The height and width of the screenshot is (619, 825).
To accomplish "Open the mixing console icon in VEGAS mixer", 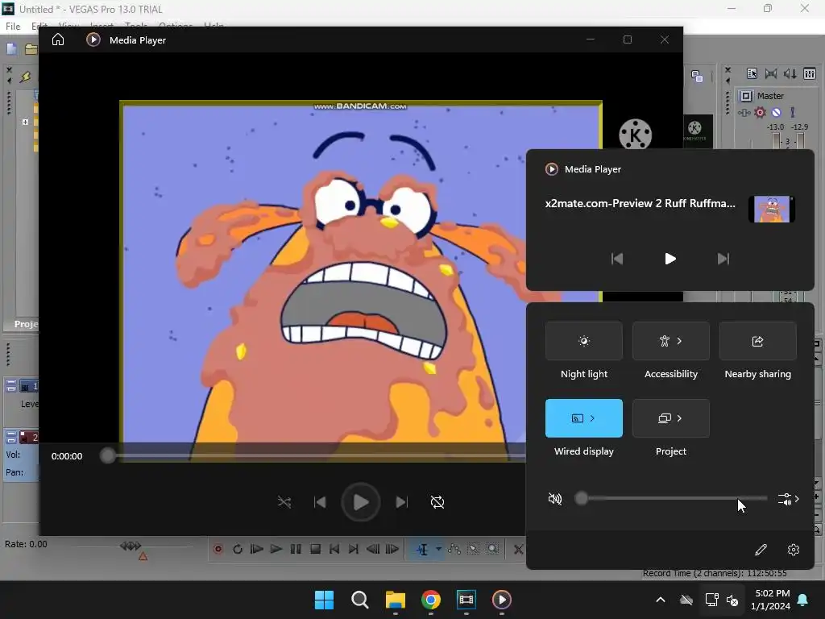I will (810, 73).
